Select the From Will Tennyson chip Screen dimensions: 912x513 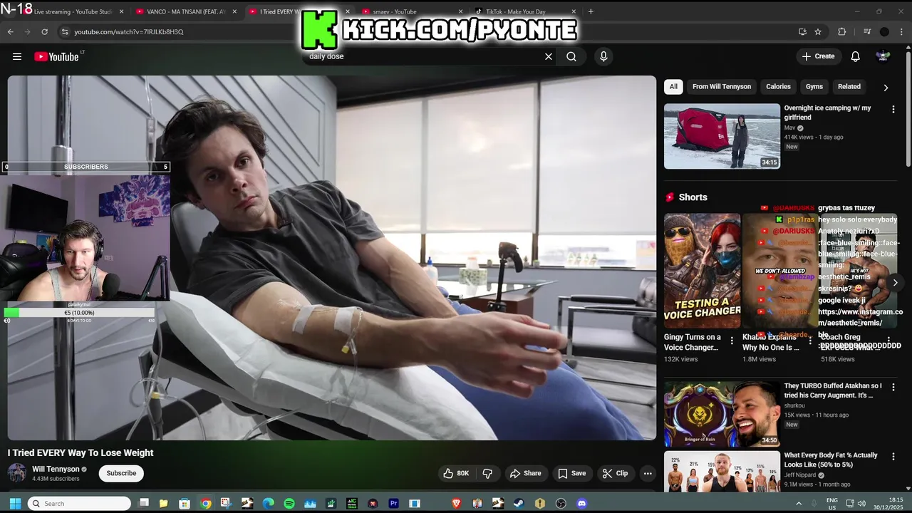point(722,86)
